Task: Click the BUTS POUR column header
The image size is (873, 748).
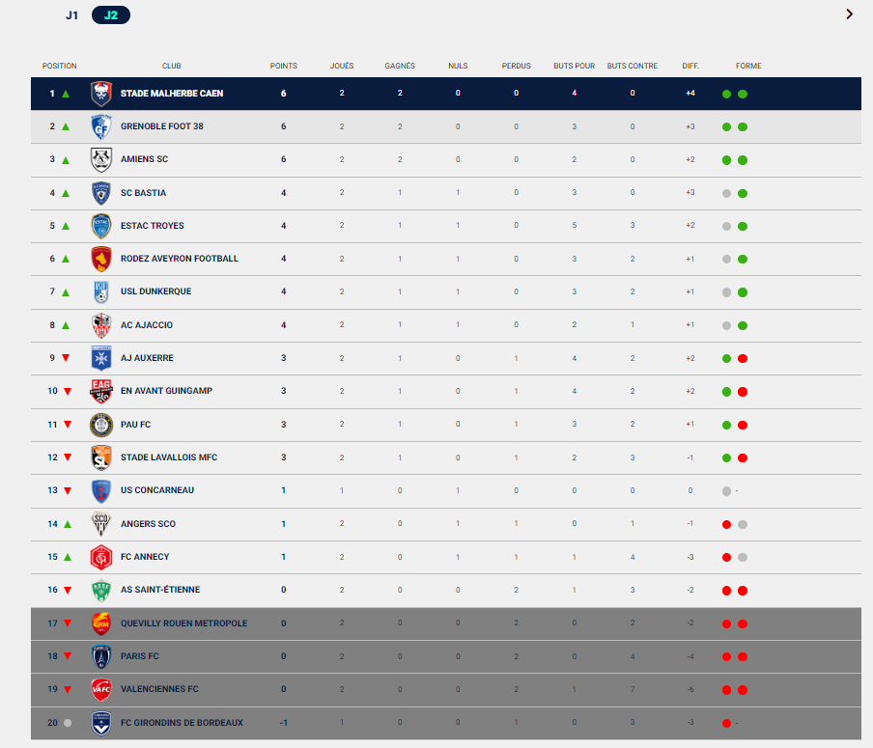Action: click(574, 66)
